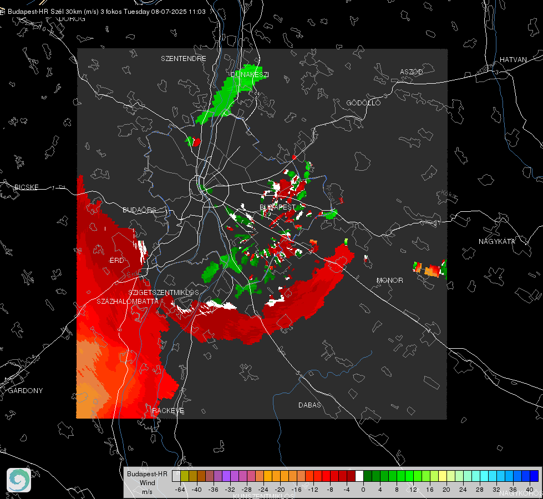The image size is (543, 499).
Task: Click the '-40' legend value
Action: tap(197, 490)
